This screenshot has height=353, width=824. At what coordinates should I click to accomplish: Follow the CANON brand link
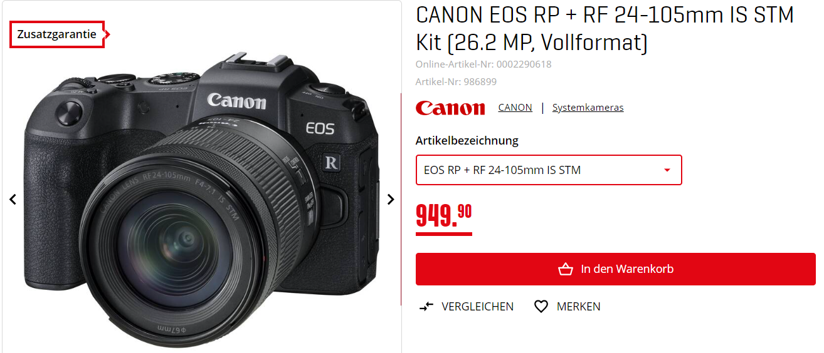point(515,108)
